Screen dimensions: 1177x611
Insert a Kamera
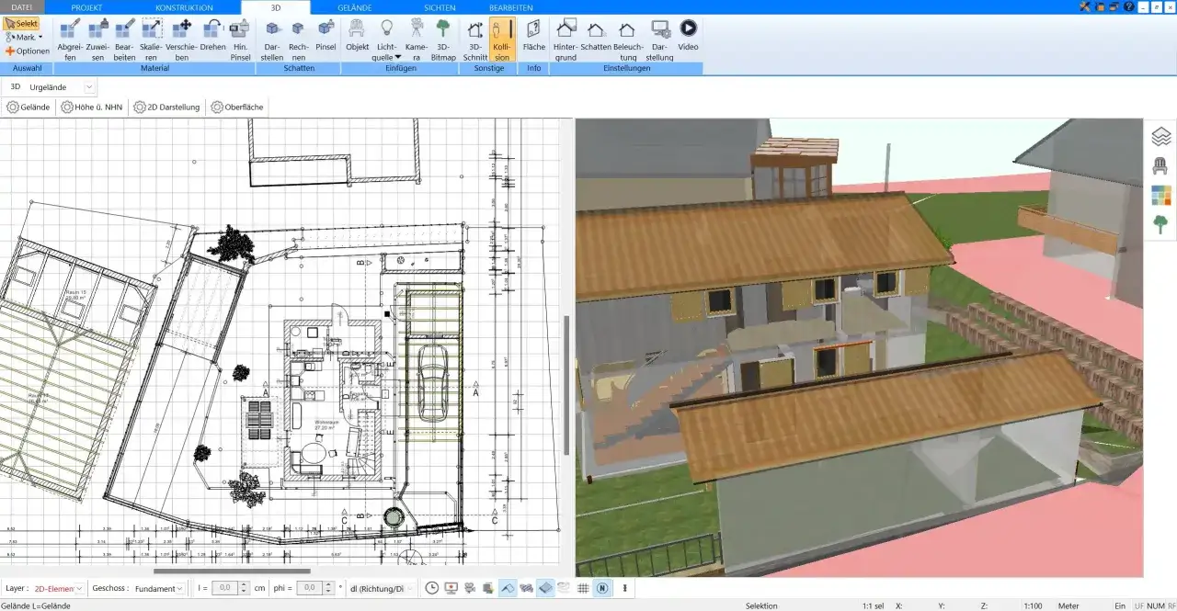point(417,40)
